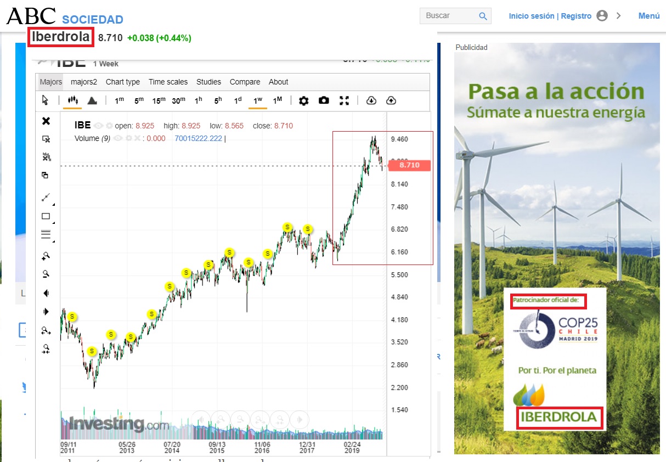The height and width of the screenshot is (462, 666).
Task: Click the 8.710 current price label
Action: point(409,165)
